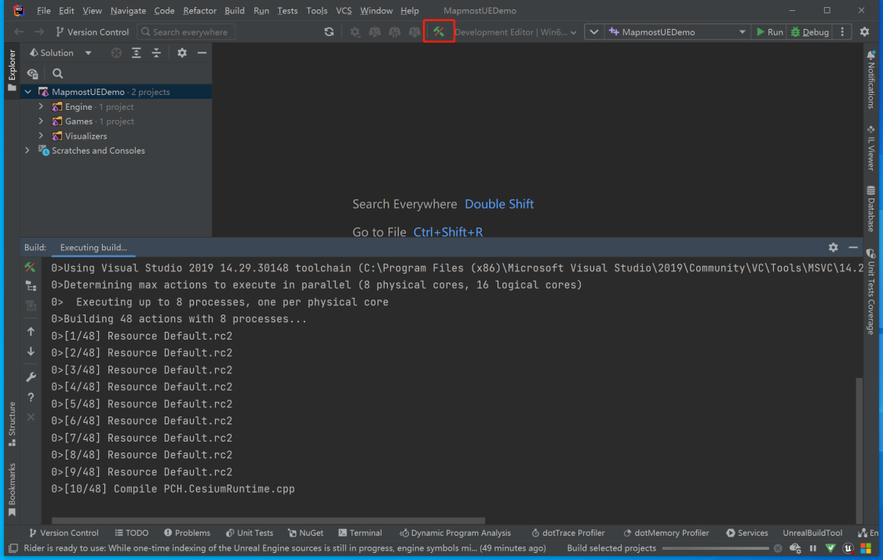Expand all nodes in Solution explorer
The image size is (883, 560).
[x=137, y=53]
